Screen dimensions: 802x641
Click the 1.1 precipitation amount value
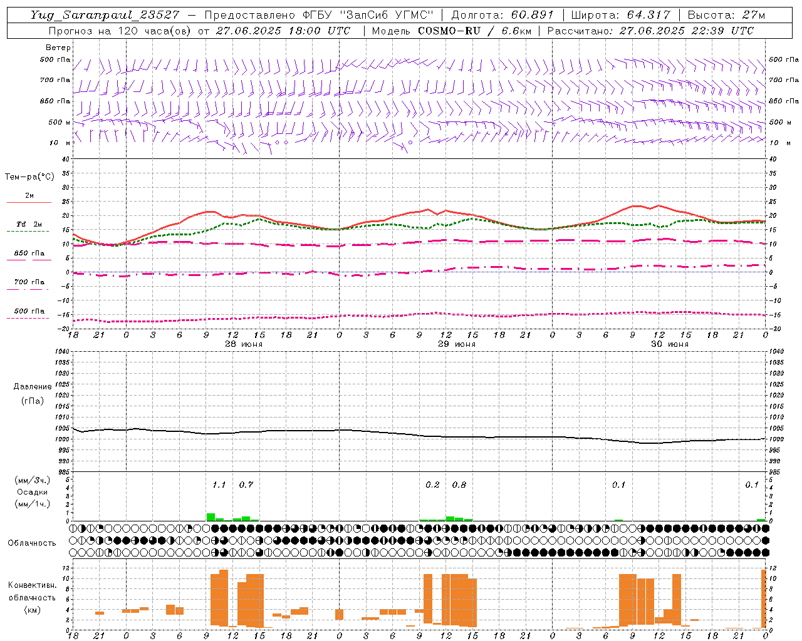tap(219, 485)
